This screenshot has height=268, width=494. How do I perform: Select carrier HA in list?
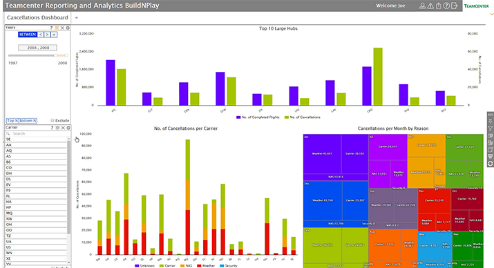point(36,202)
